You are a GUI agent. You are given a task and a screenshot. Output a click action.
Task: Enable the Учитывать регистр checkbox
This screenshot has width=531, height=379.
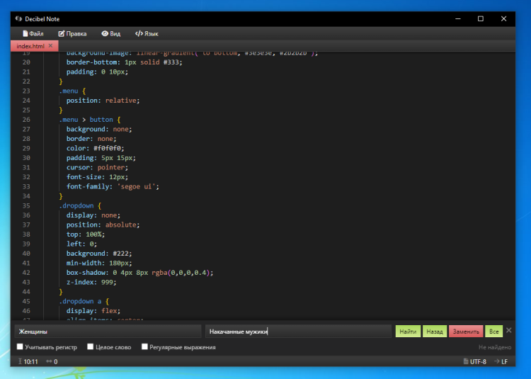click(21, 347)
